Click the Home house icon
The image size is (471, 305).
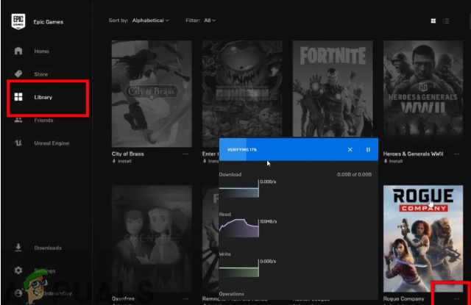pyautogui.click(x=18, y=51)
